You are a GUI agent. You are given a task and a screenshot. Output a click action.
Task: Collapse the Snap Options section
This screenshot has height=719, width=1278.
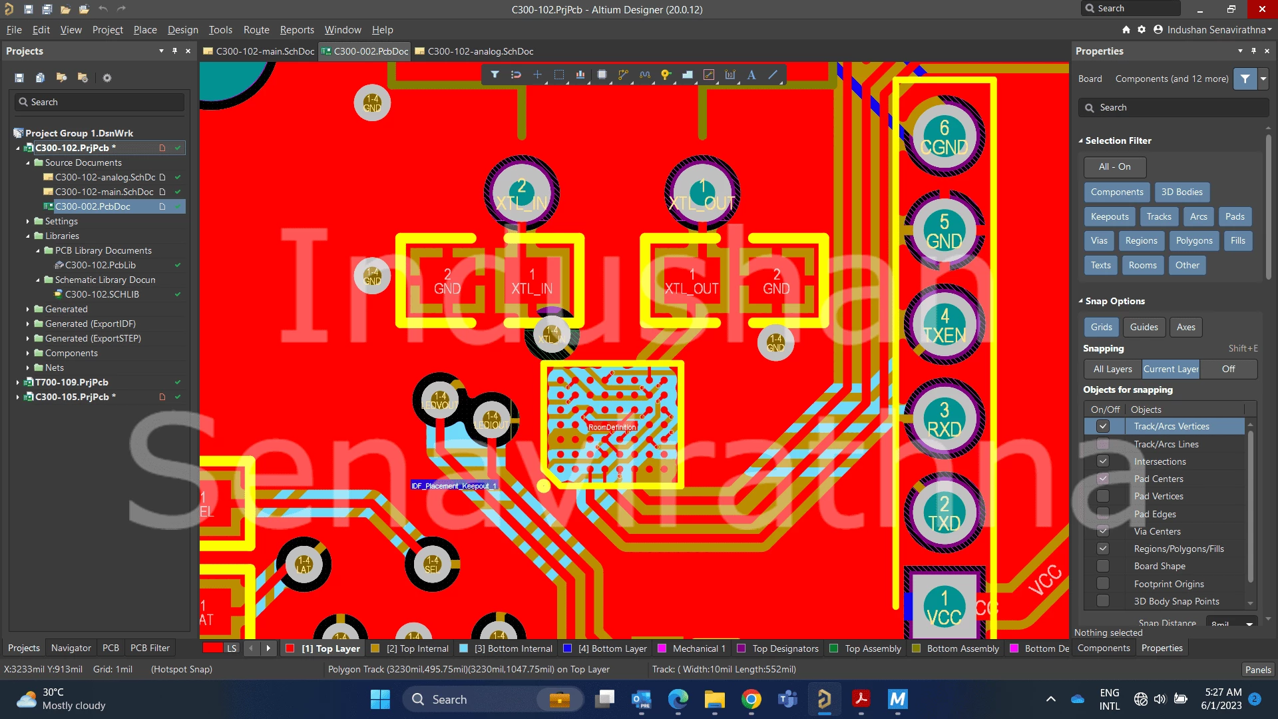(1081, 301)
